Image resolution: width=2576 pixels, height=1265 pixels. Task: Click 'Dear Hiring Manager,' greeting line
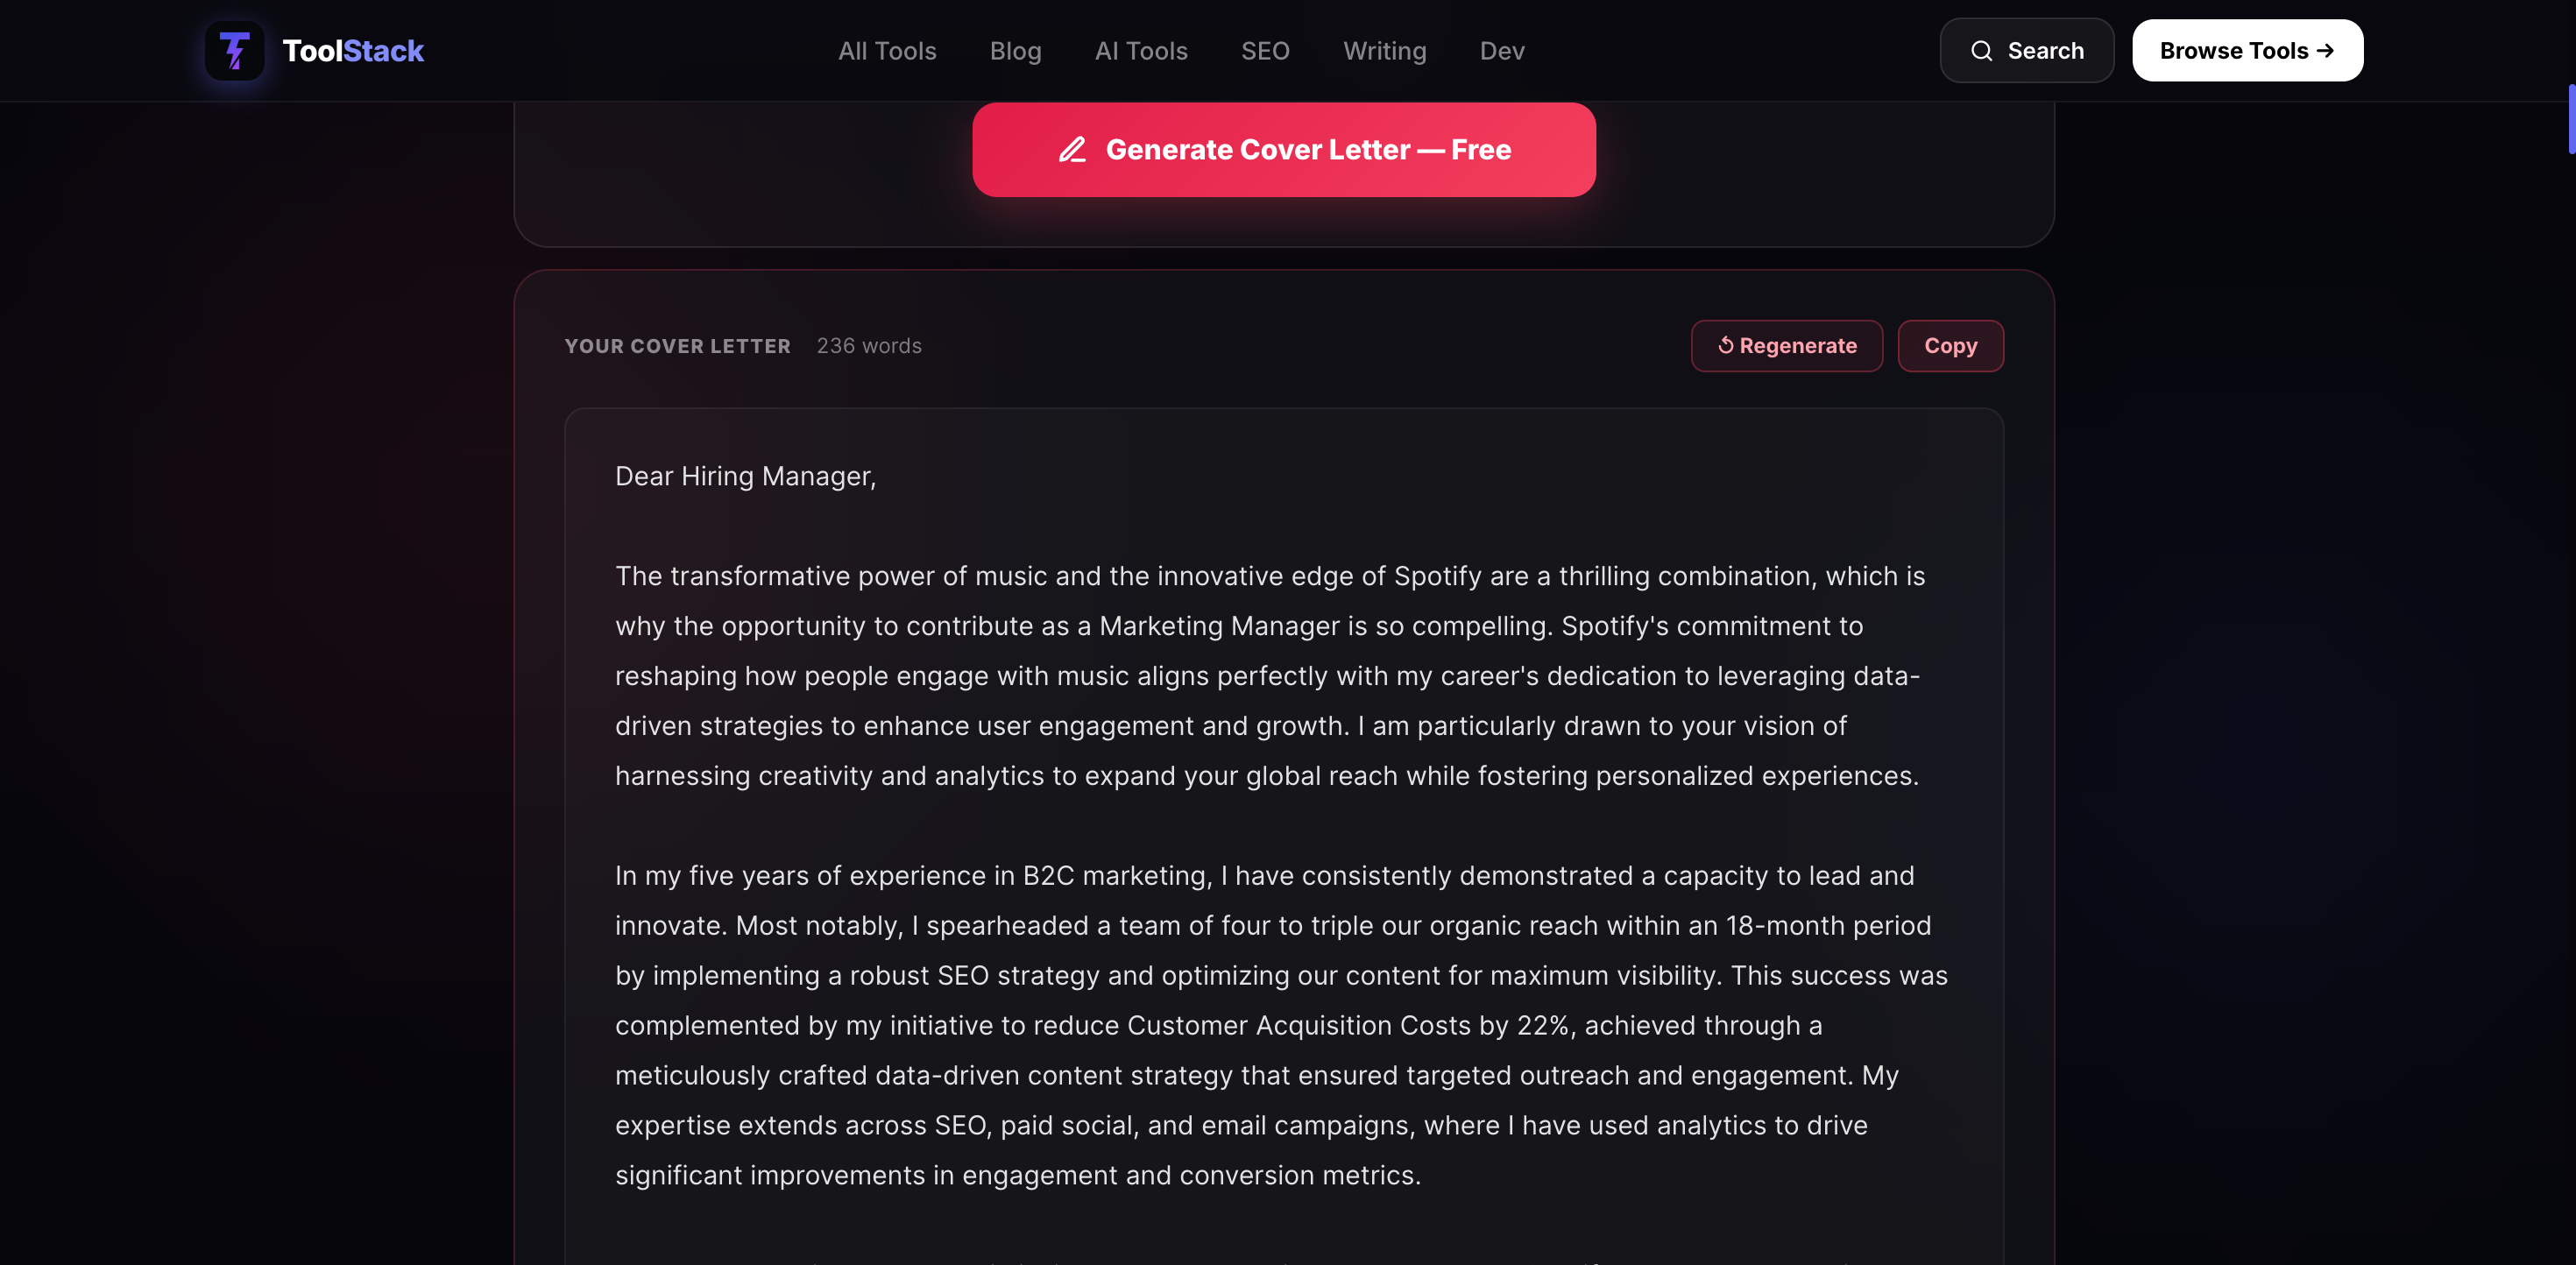(x=745, y=476)
